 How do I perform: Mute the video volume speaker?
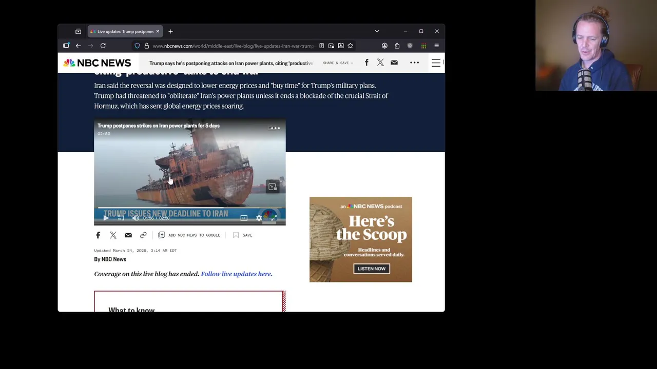tap(136, 218)
